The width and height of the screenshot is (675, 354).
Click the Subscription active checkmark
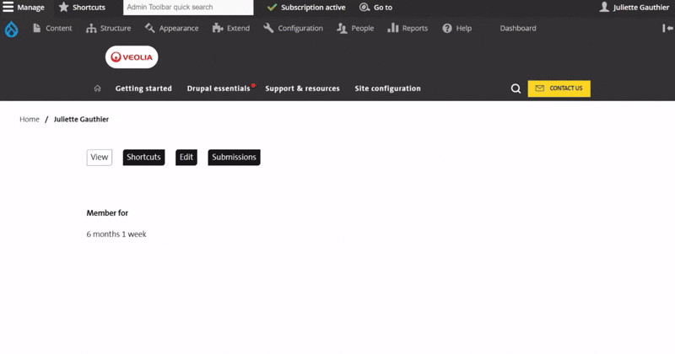[x=272, y=8]
